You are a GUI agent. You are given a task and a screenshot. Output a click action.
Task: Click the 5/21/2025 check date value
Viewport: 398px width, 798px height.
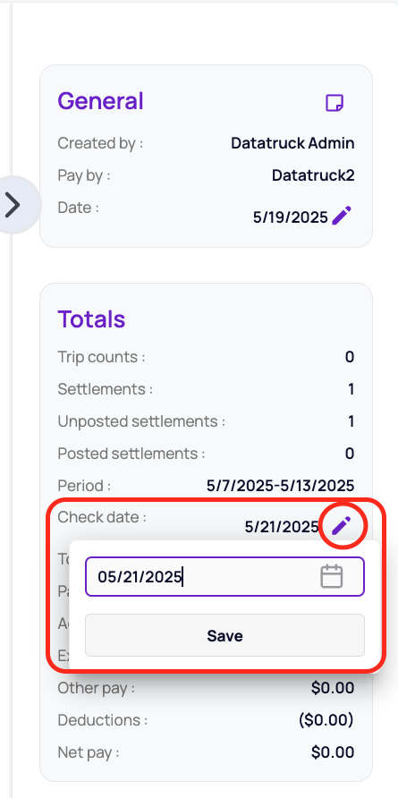282,527
